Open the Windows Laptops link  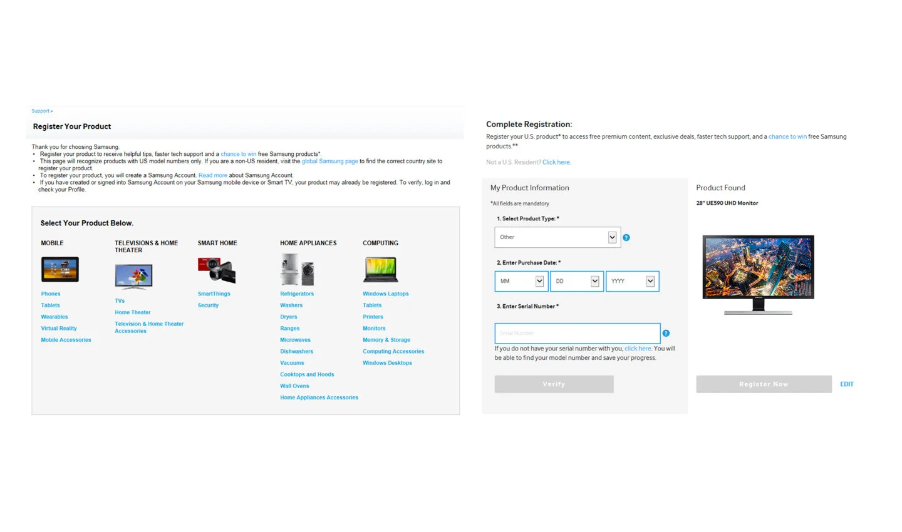tap(386, 294)
